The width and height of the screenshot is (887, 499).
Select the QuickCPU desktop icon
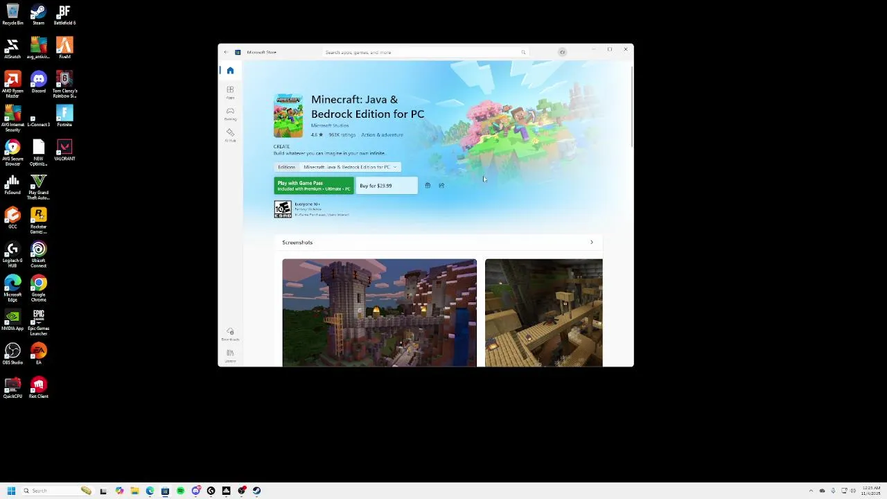click(x=12, y=388)
